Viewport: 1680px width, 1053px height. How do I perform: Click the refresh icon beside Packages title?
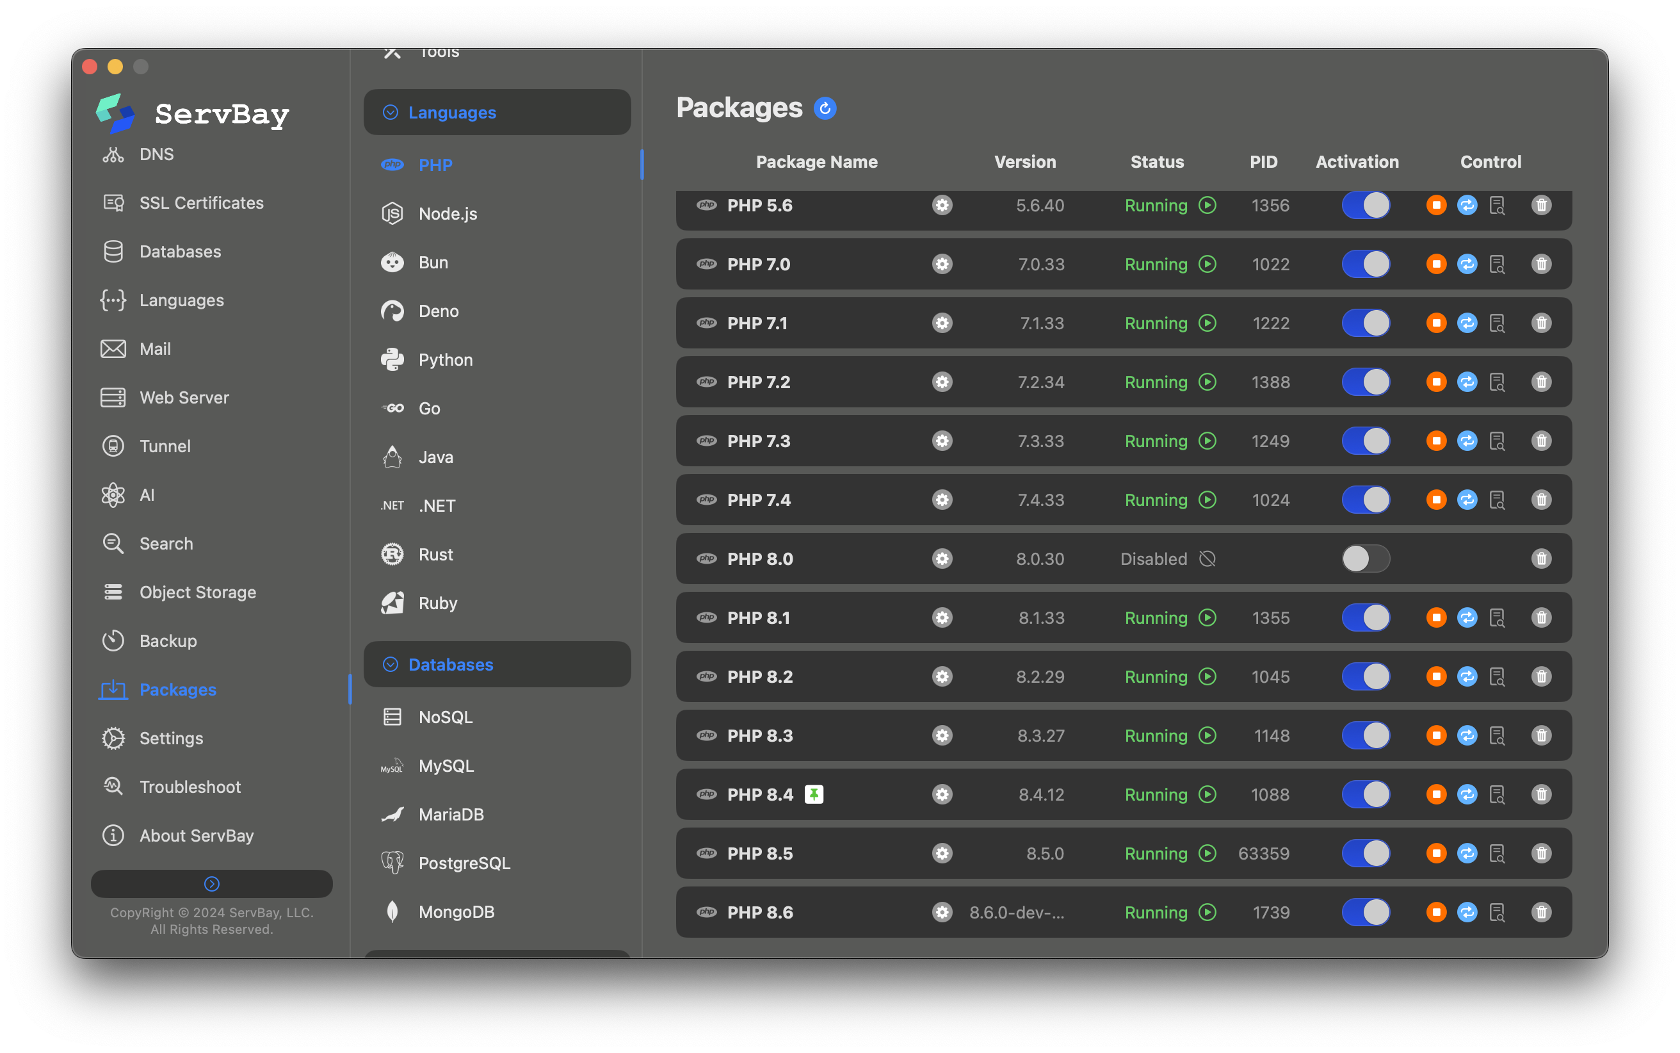[825, 108]
